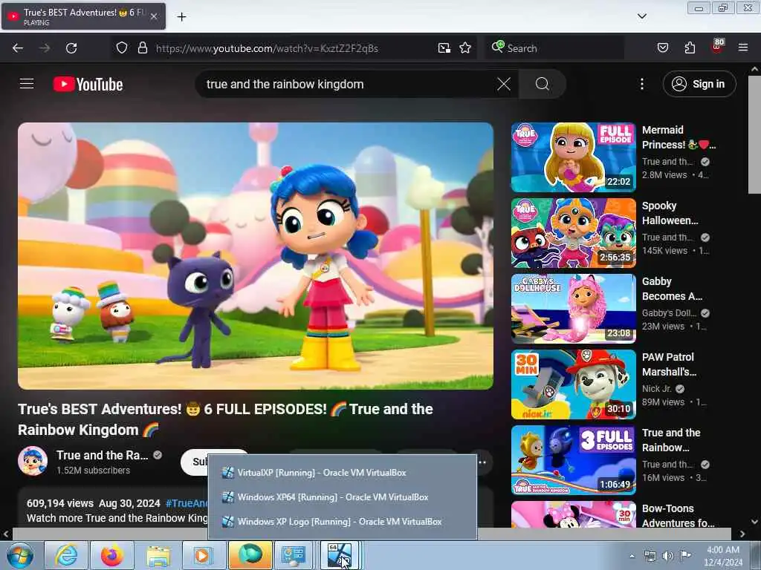Image resolution: width=761 pixels, height=570 pixels.
Task: Show site security lock information
Action: pos(142,47)
